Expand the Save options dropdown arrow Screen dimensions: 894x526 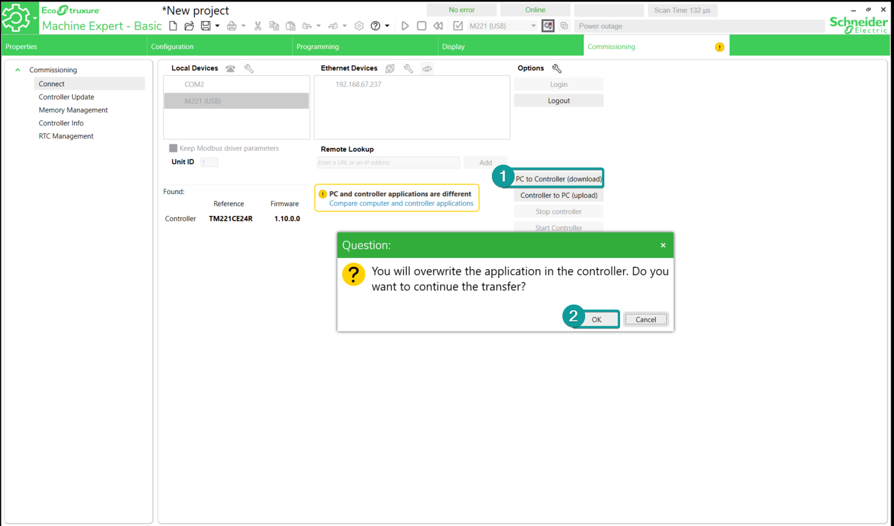tap(217, 26)
